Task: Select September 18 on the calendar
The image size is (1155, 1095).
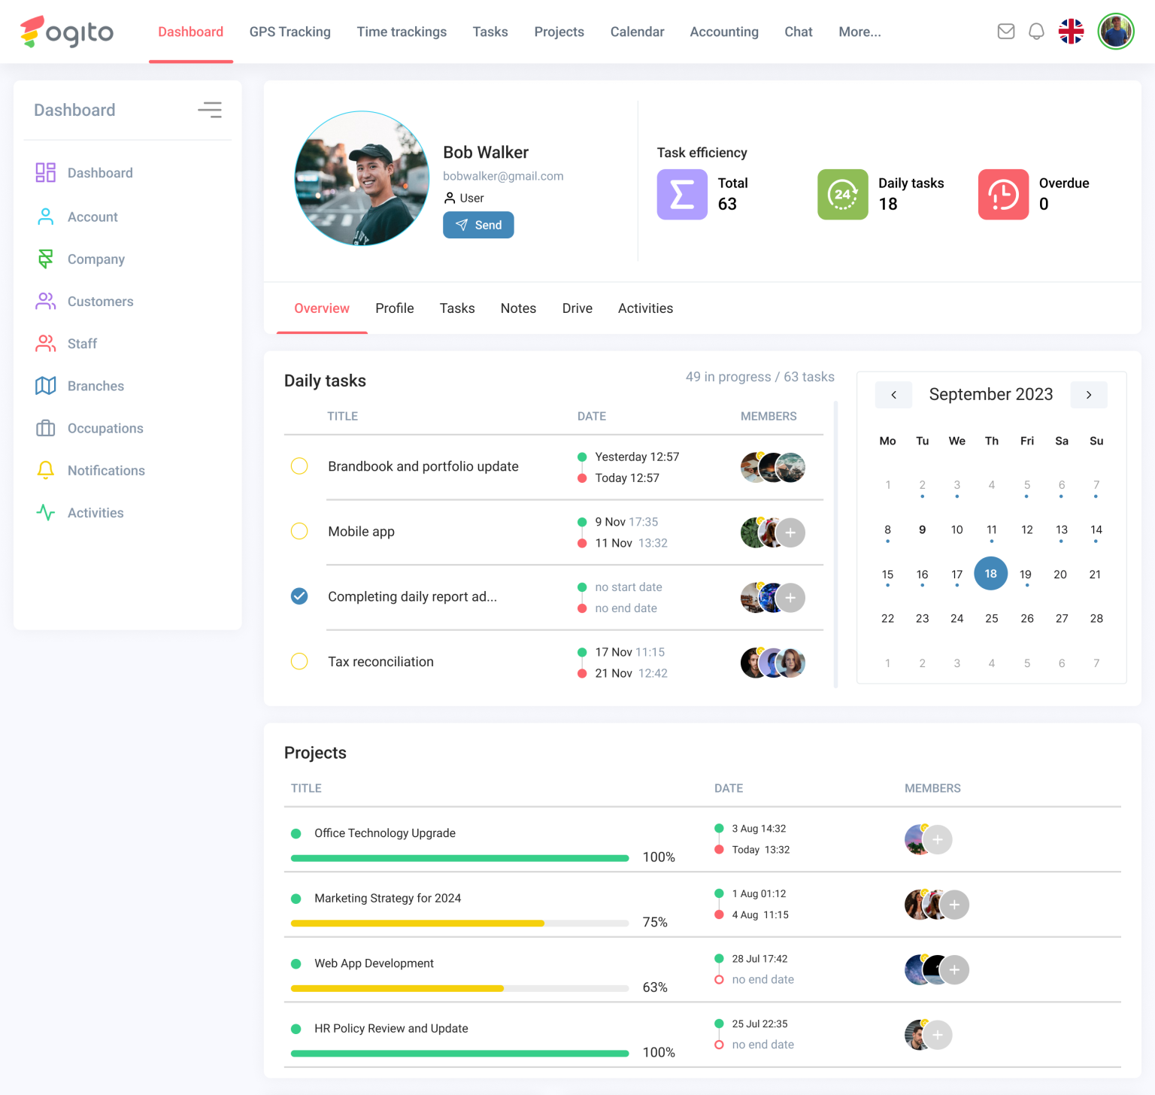Action: [991, 573]
